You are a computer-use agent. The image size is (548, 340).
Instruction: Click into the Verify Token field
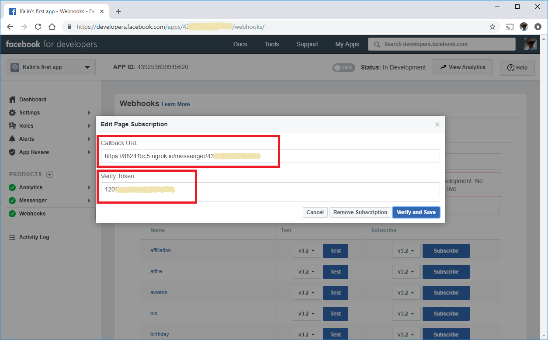pyautogui.click(x=271, y=189)
